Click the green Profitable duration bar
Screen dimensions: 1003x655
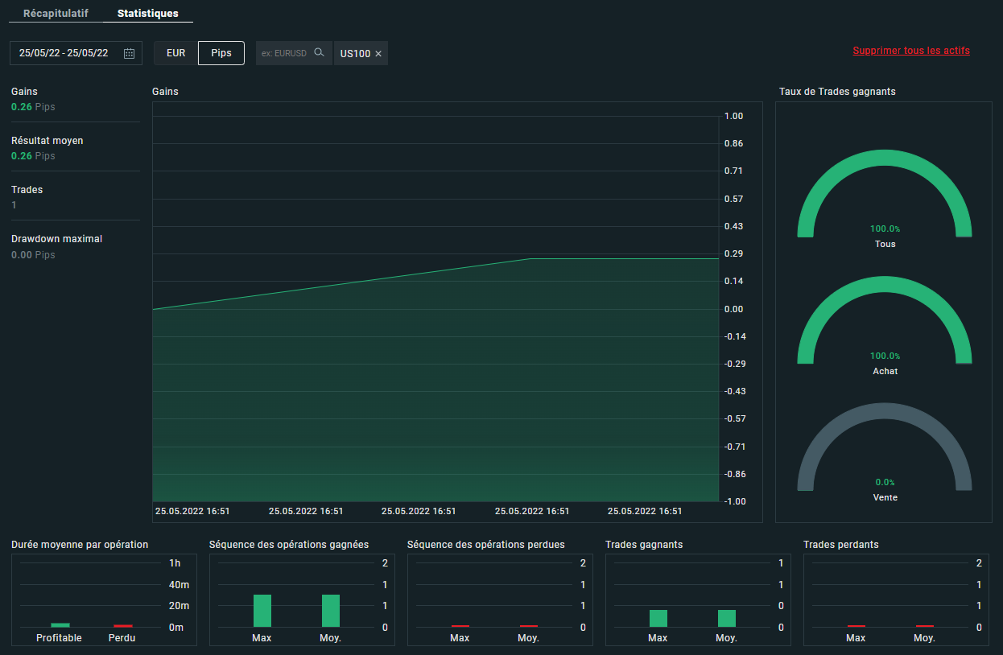point(60,625)
